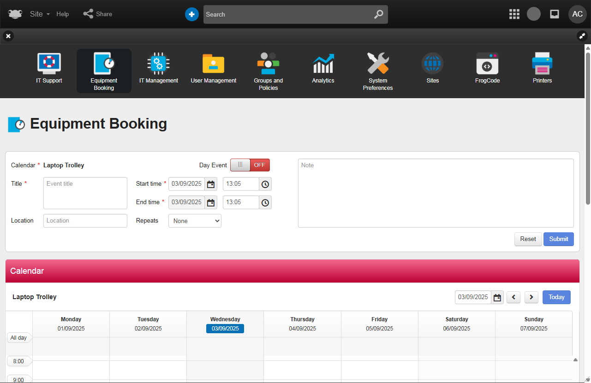The height and width of the screenshot is (383, 591).
Task: Open the User Management icon
Action: 213,64
